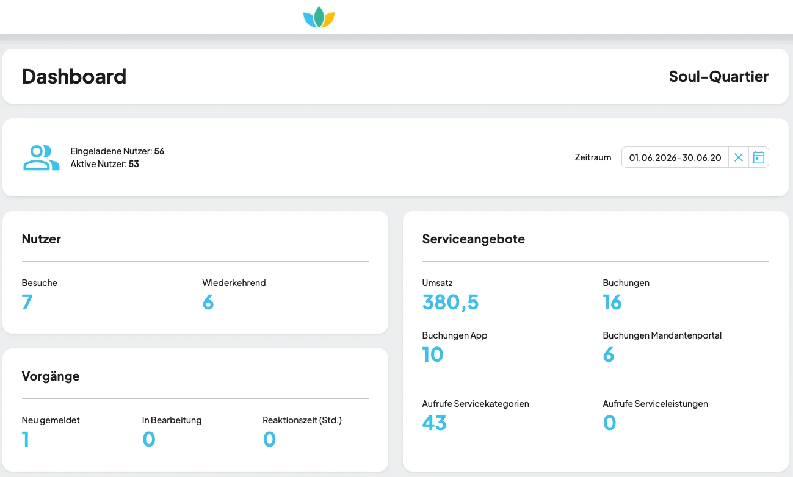Click the Aufrufe Servicekategorien value 43
793x477 pixels.
[435, 423]
